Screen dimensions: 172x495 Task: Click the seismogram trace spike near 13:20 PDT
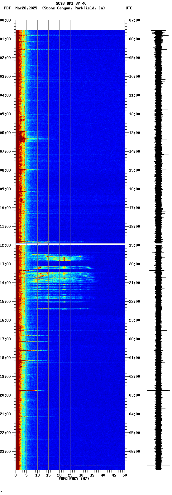pos(157,270)
